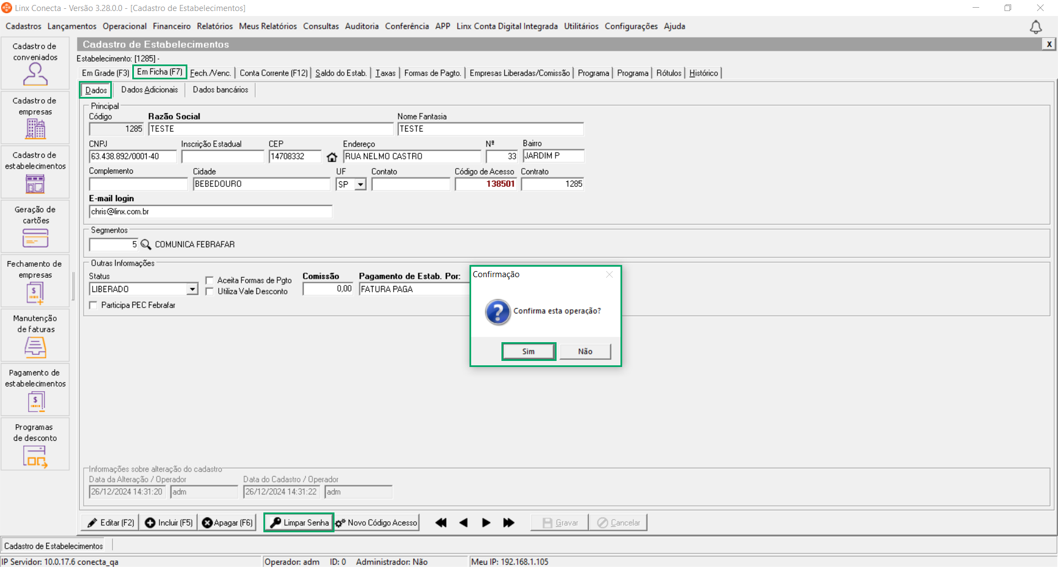Screen dimensions: 1058x567
Task: Toggle Aceita Formas de Pgto checkbox
Action: point(209,280)
